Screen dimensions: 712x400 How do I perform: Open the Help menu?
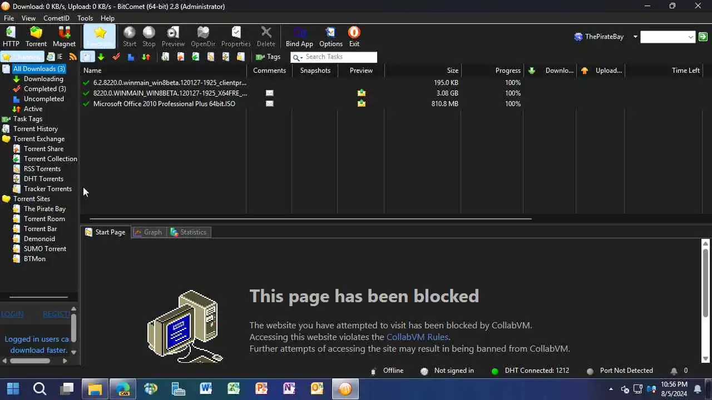[x=107, y=18]
